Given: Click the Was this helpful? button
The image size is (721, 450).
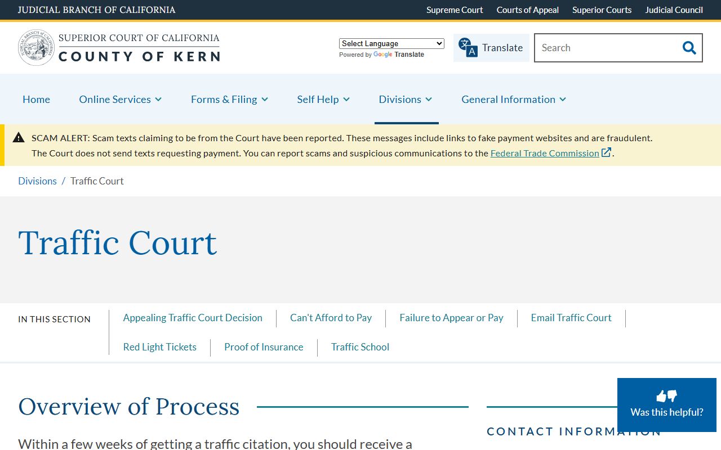Looking at the screenshot, I should [x=667, y=405].
